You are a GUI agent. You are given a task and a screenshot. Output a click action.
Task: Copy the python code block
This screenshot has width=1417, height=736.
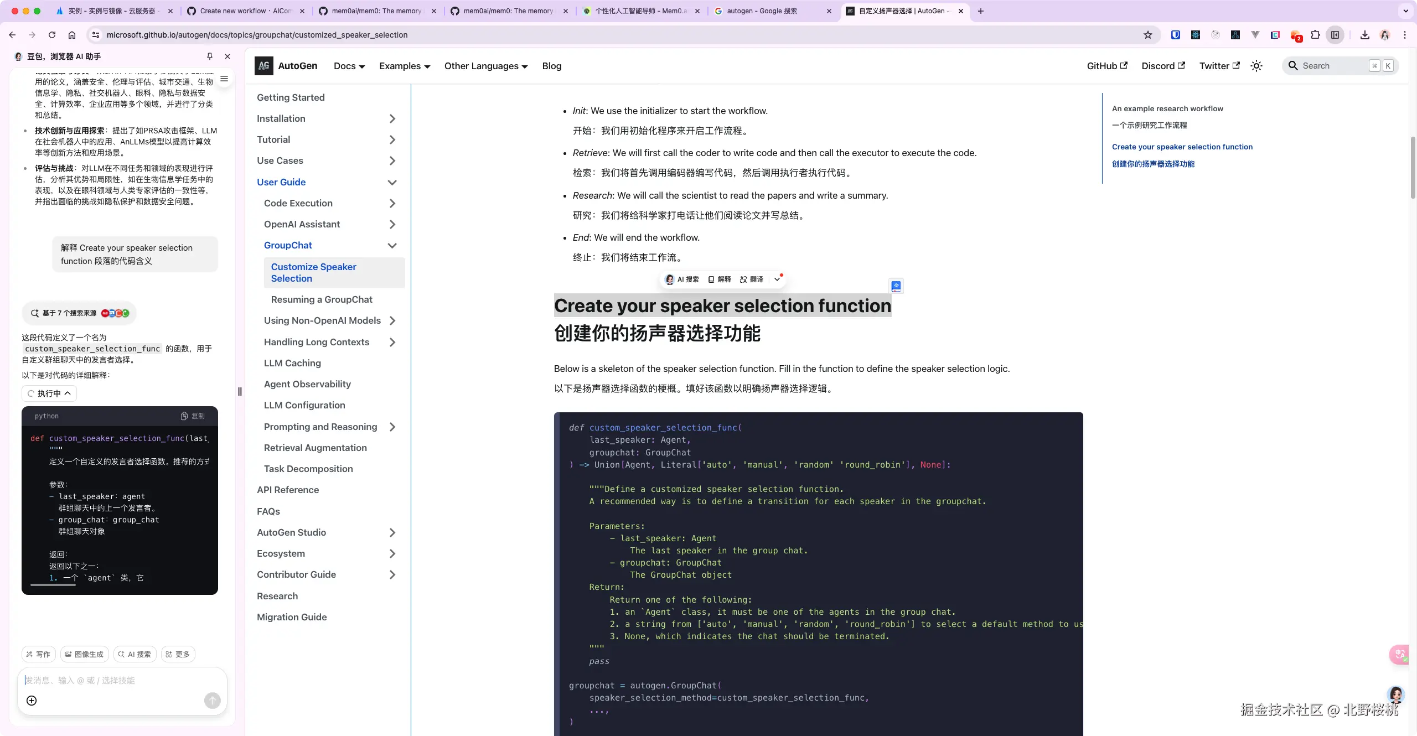pyautogui.click(x=193, y=416)
